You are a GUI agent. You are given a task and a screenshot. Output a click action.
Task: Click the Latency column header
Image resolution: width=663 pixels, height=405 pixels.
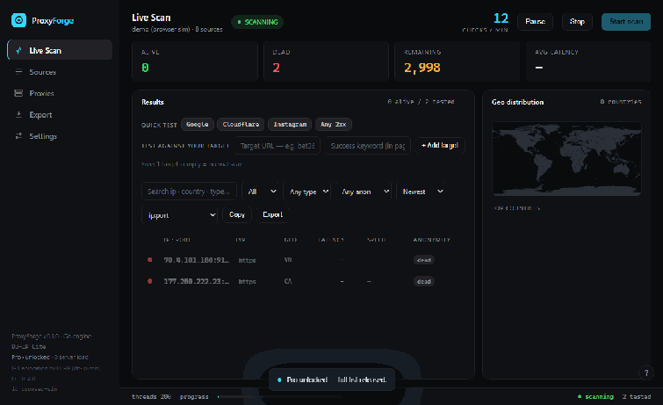(x=331, y=240)
